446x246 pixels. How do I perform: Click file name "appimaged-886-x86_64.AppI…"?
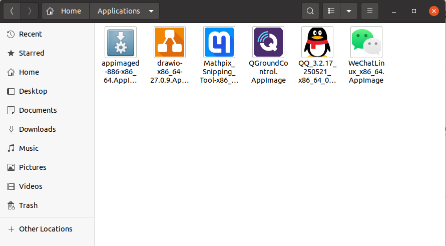click(121, 72)
